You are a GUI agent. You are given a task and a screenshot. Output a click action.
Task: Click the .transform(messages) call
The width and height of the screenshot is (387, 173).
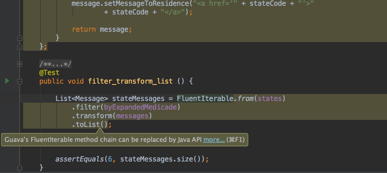pyautogui.click(x=112, y=116)
